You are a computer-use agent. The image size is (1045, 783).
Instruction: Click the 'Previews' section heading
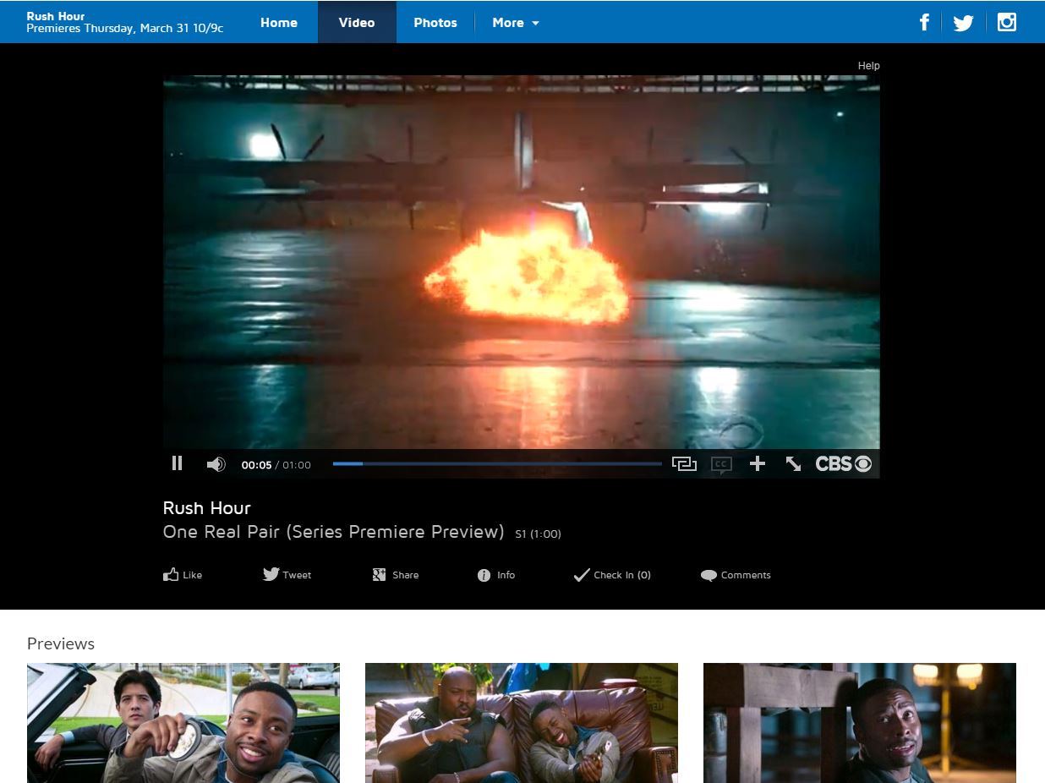[61, 643]
